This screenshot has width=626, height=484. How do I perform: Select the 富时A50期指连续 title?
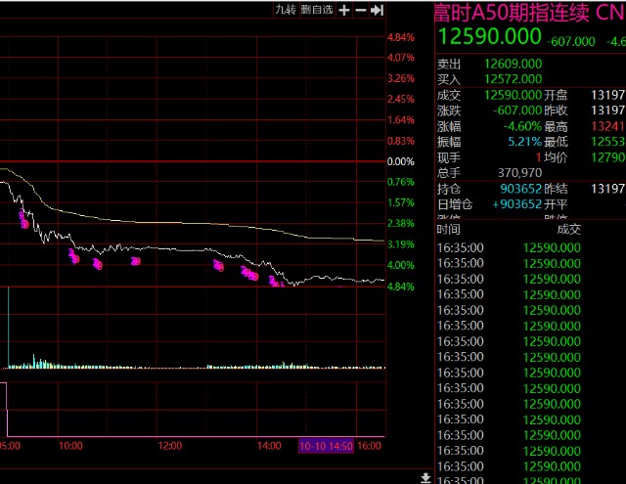[512, 13]
